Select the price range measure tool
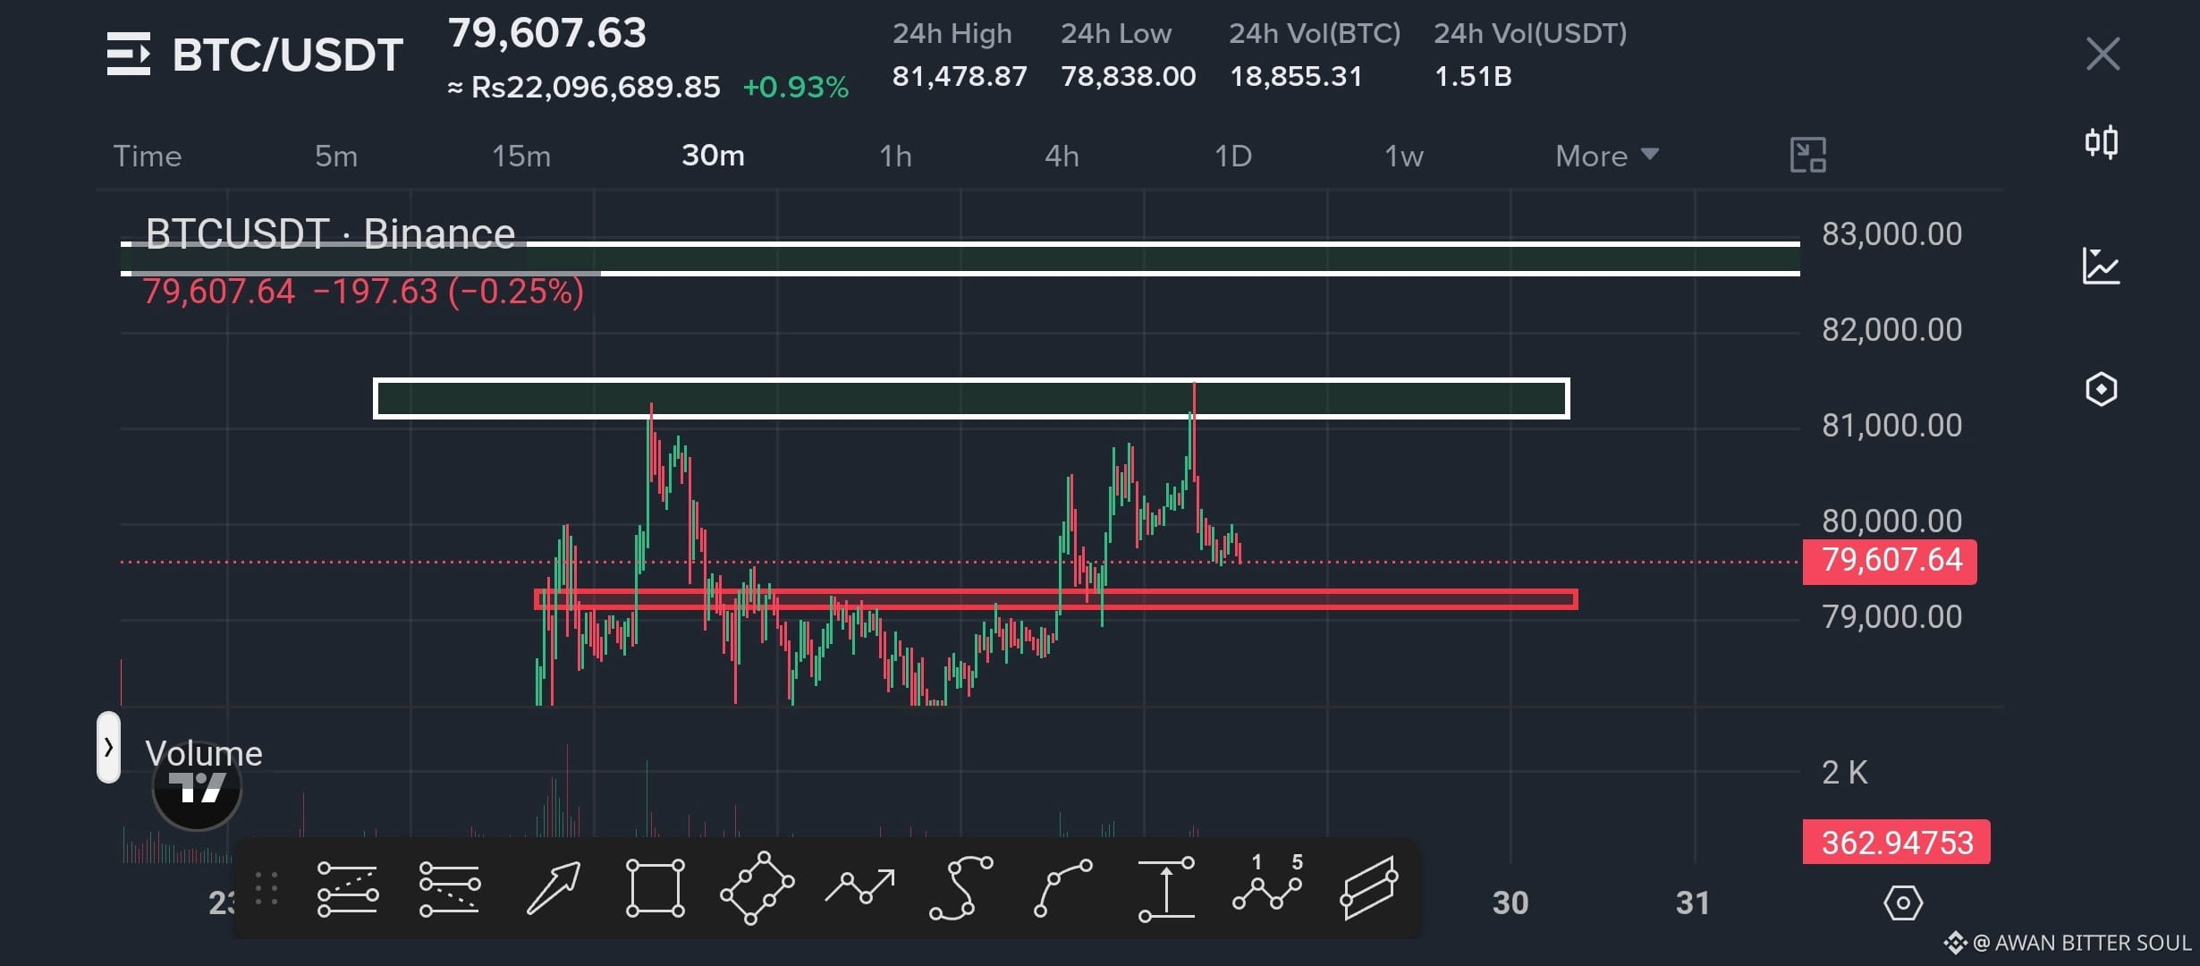This screenshot has width=2200, height=966. [x=1166, y=888]
